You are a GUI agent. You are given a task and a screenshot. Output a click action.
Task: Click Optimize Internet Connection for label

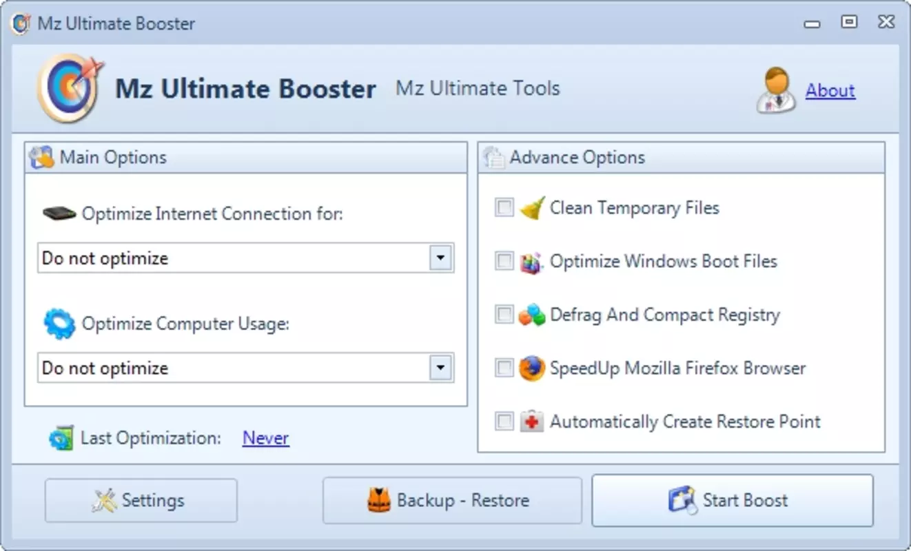click(212, 214)
